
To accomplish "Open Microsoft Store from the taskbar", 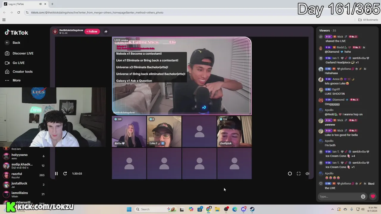I will point(200,209).
